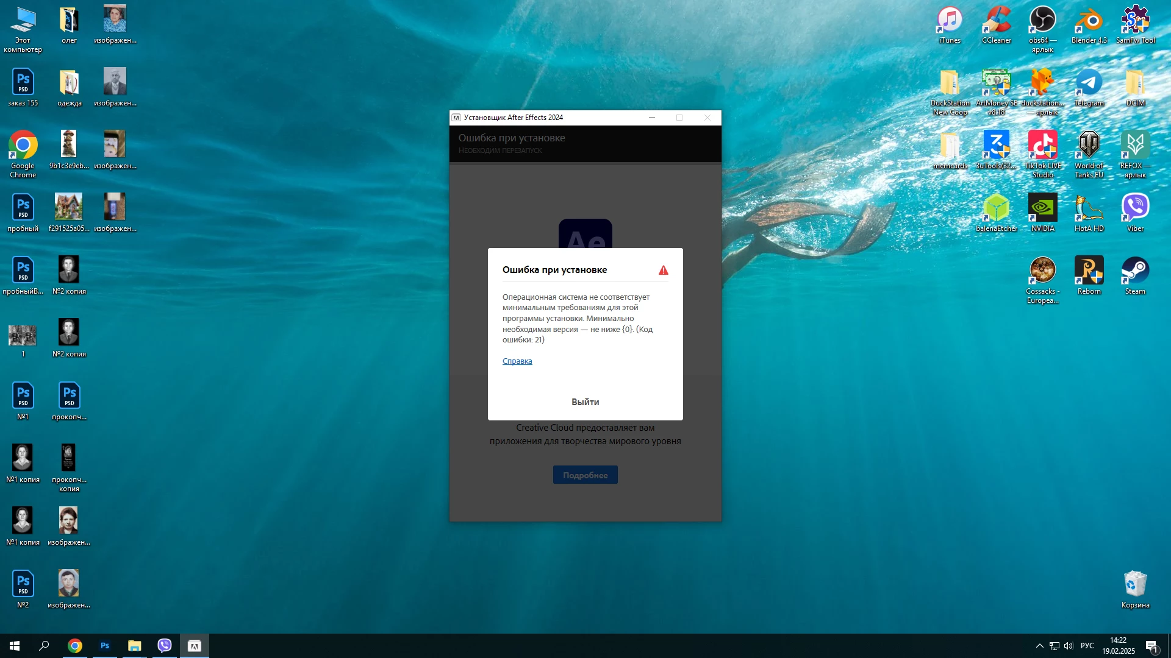Open the notification center icon
Viewport: 1171px width, 658px height.
click(x=1151, y=646)
